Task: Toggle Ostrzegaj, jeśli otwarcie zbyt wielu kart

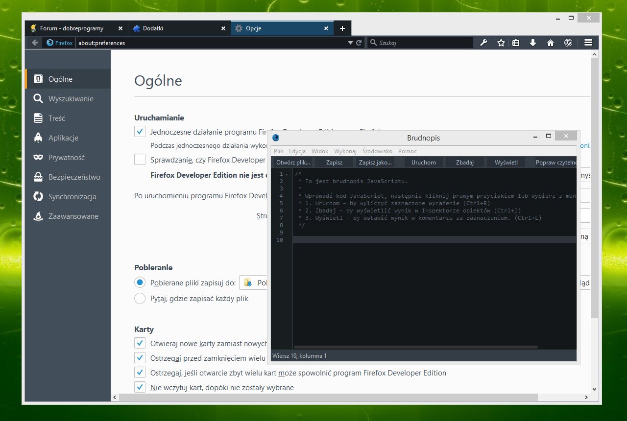Action: click(140, 373)
